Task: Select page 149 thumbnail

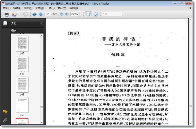Action: pos(22,84)
